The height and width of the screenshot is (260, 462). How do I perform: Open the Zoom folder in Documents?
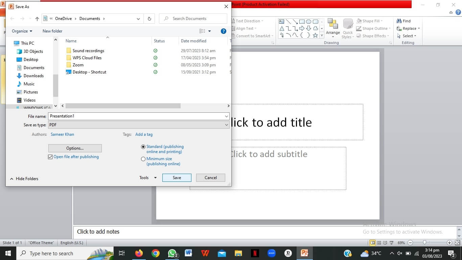(78, 65)
